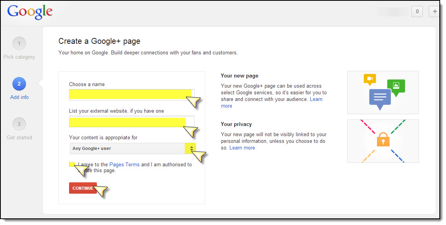Select step 2 Add info circle
Viewport: 446px width, 225px height.
19,84
